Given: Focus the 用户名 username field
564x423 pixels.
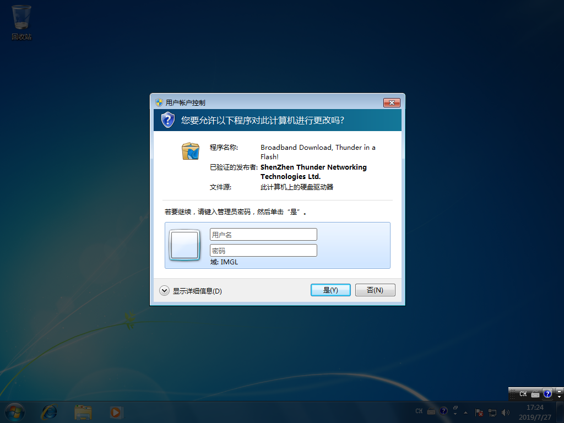Looking at the screenshot, I should pos(263,235).
